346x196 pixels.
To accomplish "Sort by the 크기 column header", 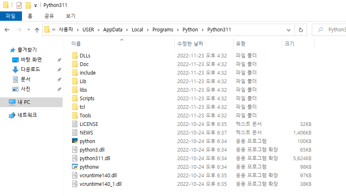I will (x=289, y=44).
